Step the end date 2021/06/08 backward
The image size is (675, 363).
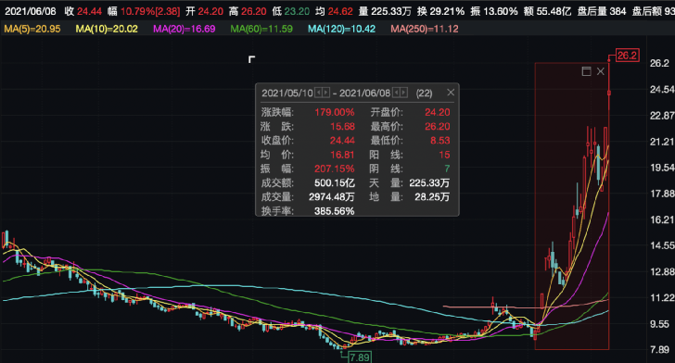pos(396,93)
